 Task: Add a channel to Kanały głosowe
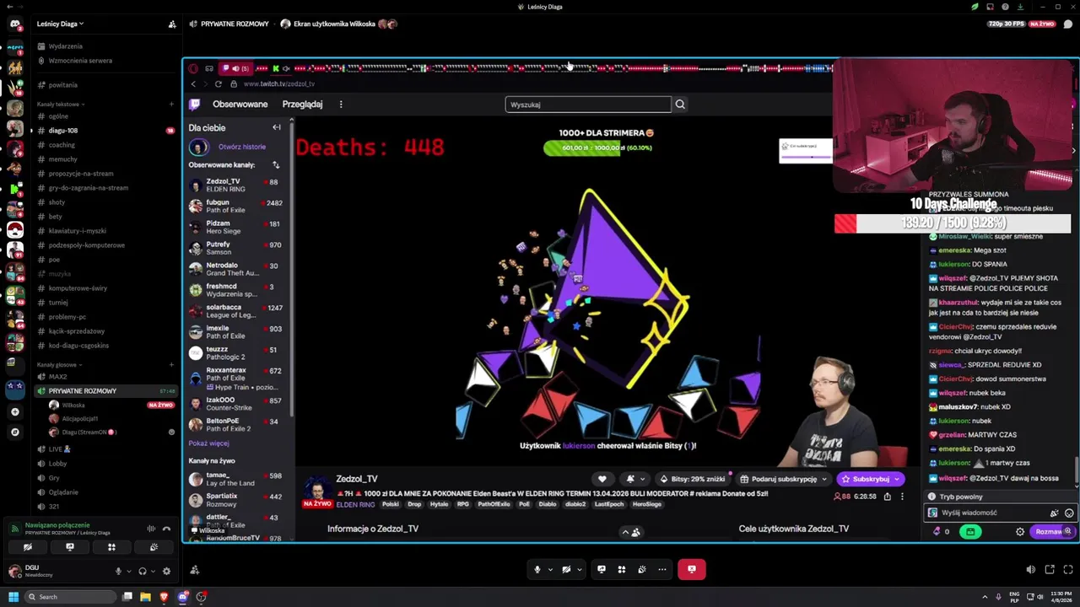click(x=171, y=364)
